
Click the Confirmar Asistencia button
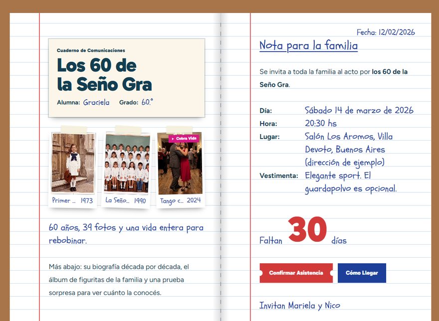click(296, 273)
